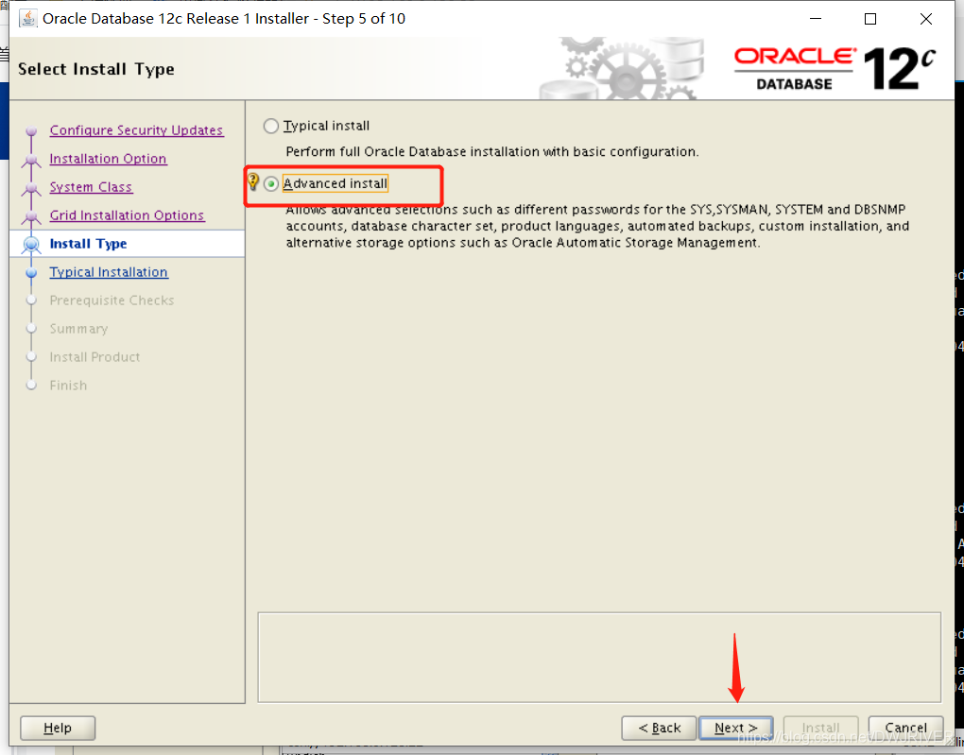This screenshot has width=964, height=755.
Task: Jump to Grid Installation Options step
Action: point(128,215)
